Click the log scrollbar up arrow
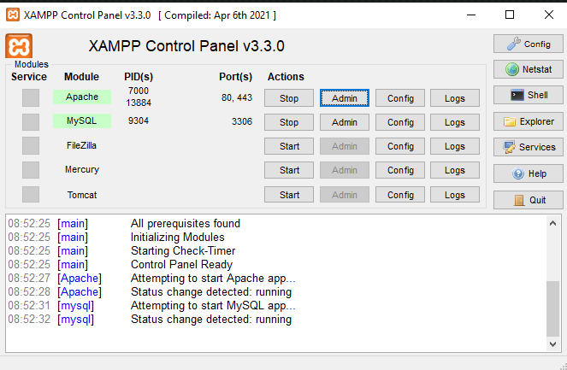567x370 pixels. point(552,223)
